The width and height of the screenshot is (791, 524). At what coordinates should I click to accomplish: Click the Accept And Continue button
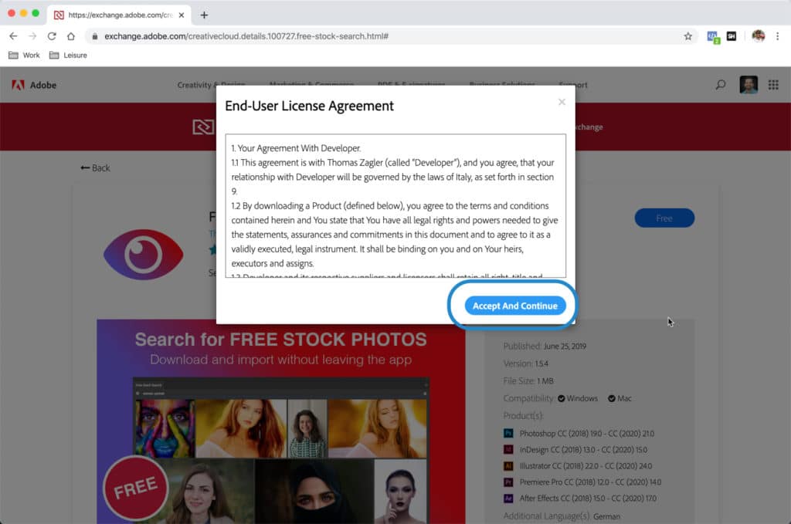click(x=514, y=306)
